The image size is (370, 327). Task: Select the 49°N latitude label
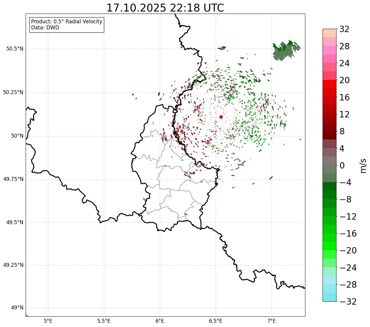point(17,308)
